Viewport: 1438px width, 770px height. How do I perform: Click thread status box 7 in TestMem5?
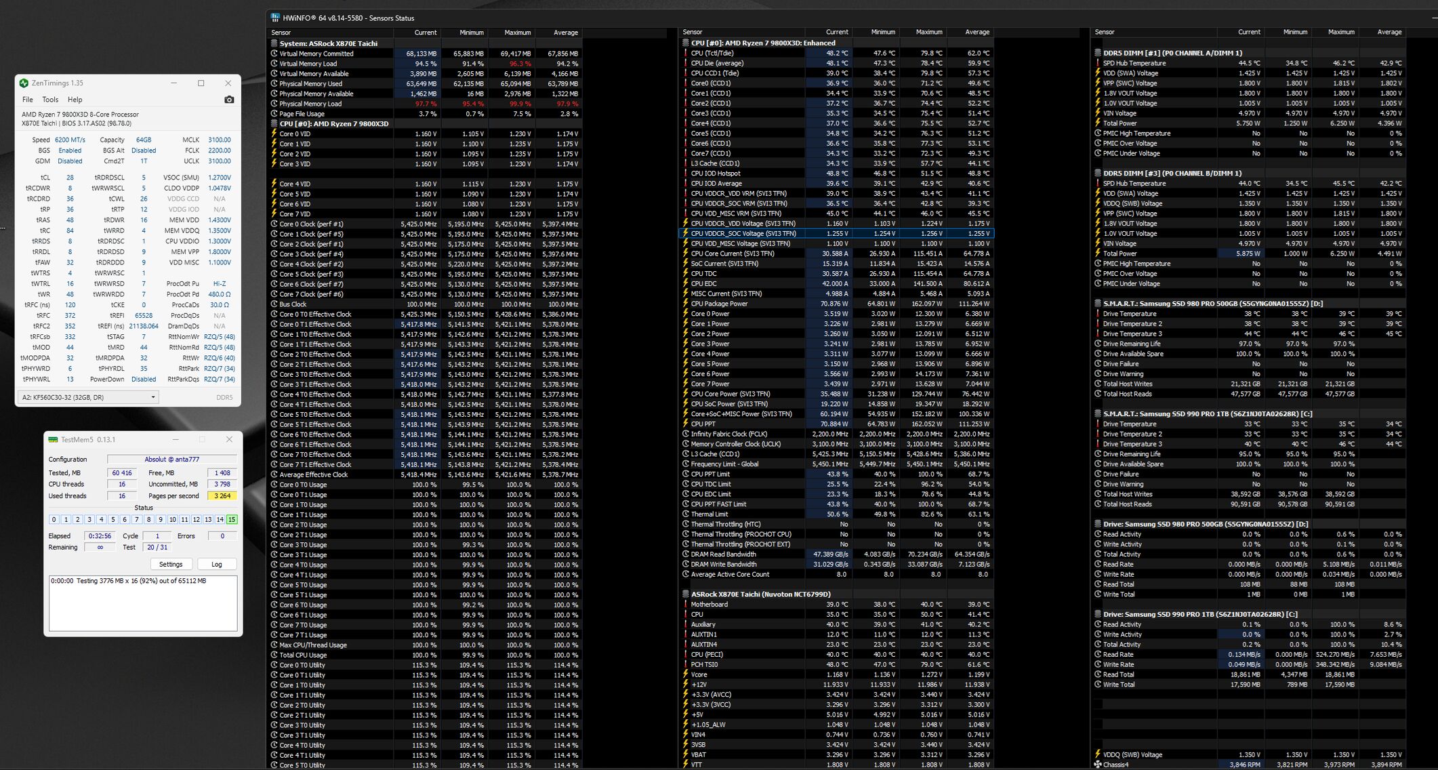pyautogui.click(x=137, y=520)
